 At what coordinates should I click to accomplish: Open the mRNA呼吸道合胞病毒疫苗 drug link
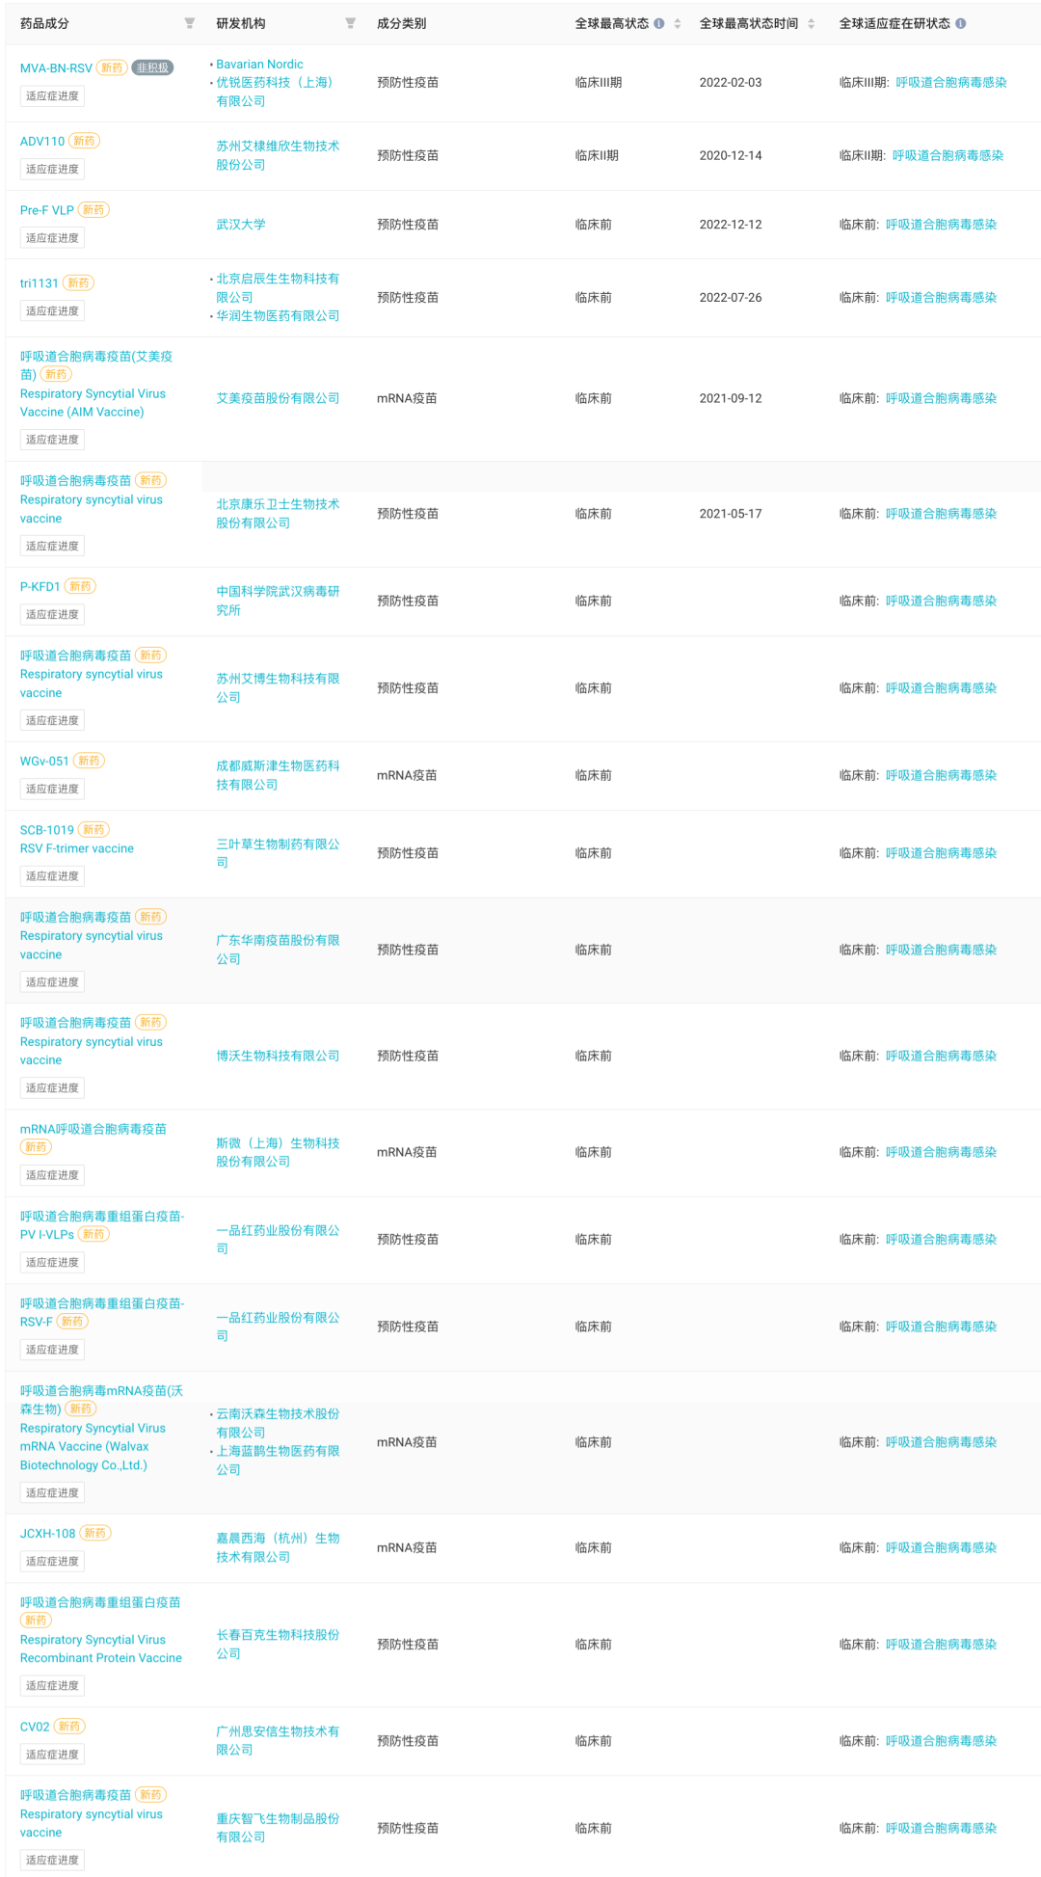93,1129
